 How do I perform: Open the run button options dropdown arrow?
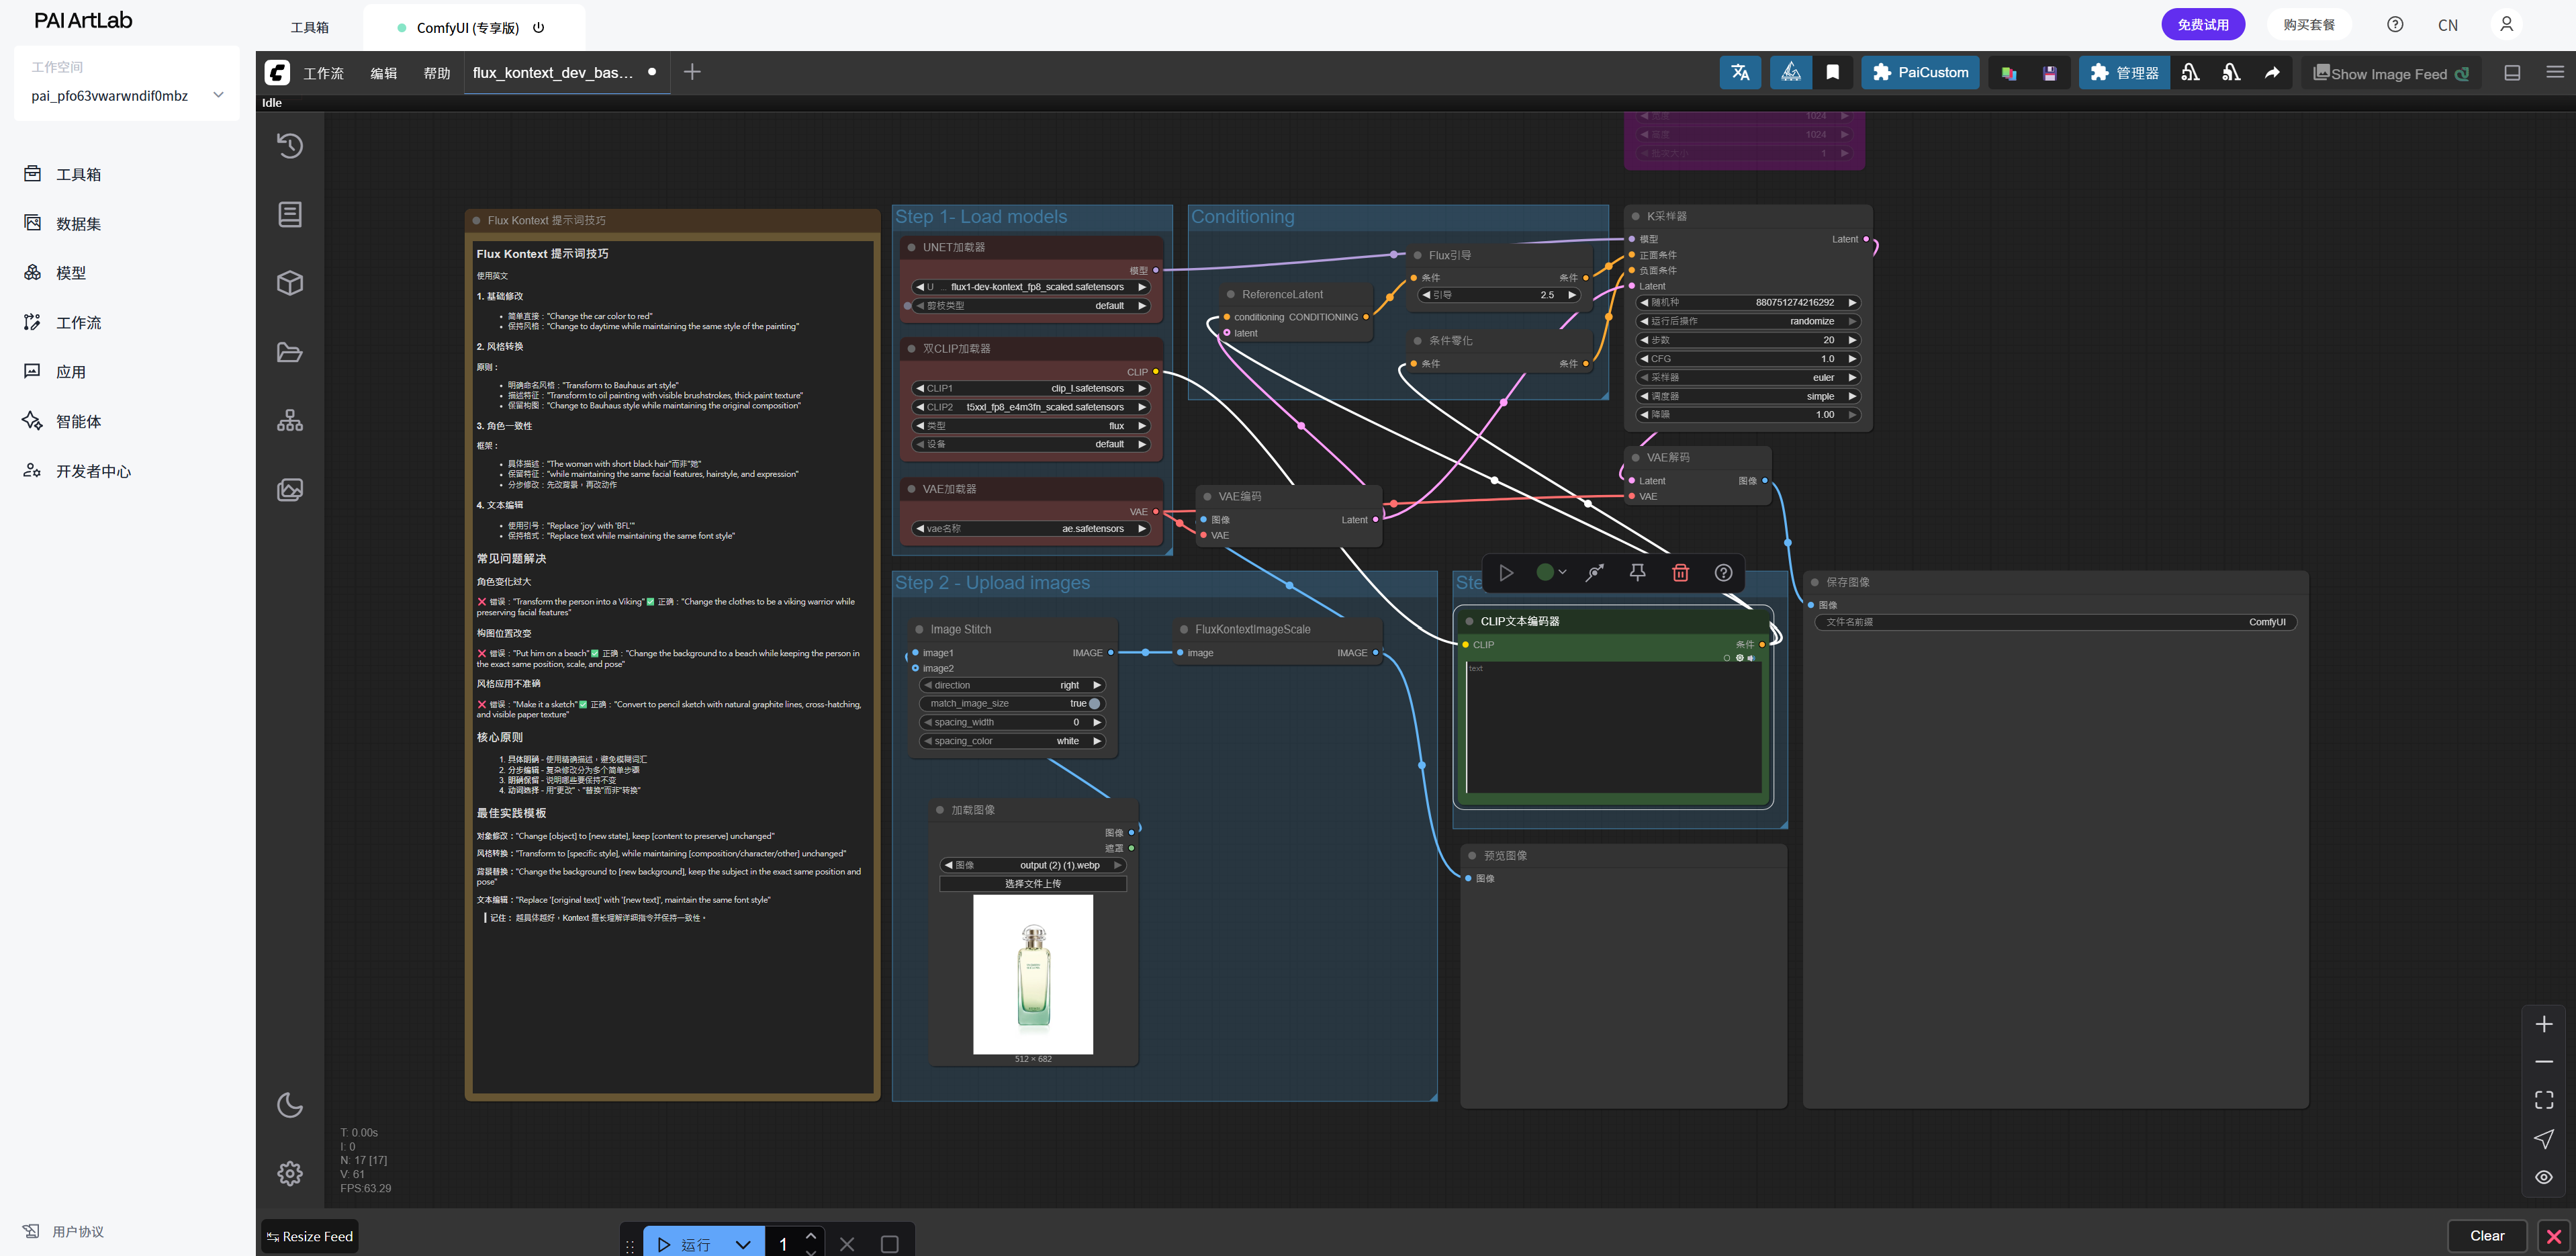click(x=743, y=1244)
